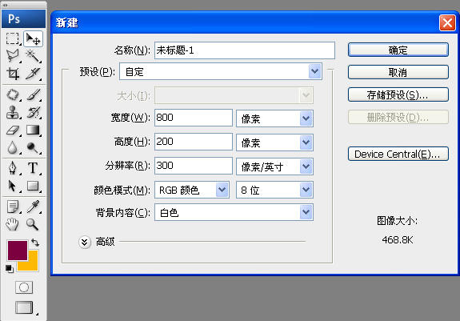460x321 pixels.
Task: Open the 颜色模式 RGB color dropdown
Action: click(192, 190)
